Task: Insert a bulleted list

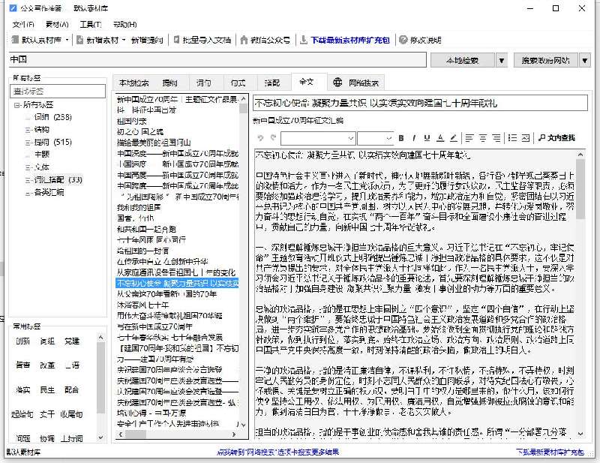Action: (512, 138)
